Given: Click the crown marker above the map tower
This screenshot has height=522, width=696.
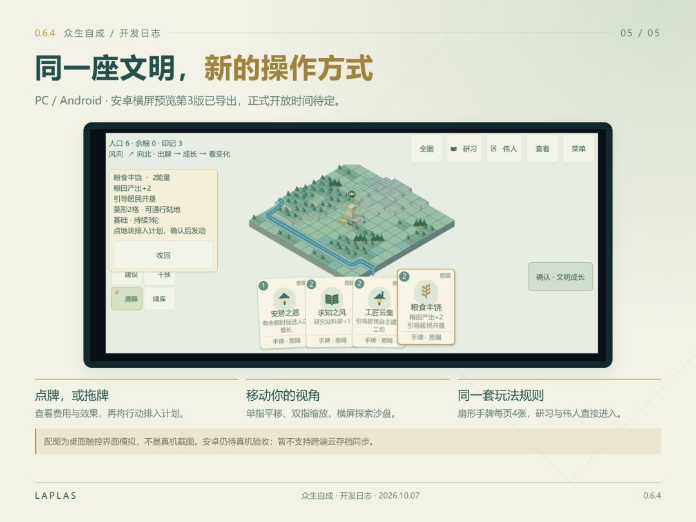Looking at the screenshot, I should tap(352, 194).
